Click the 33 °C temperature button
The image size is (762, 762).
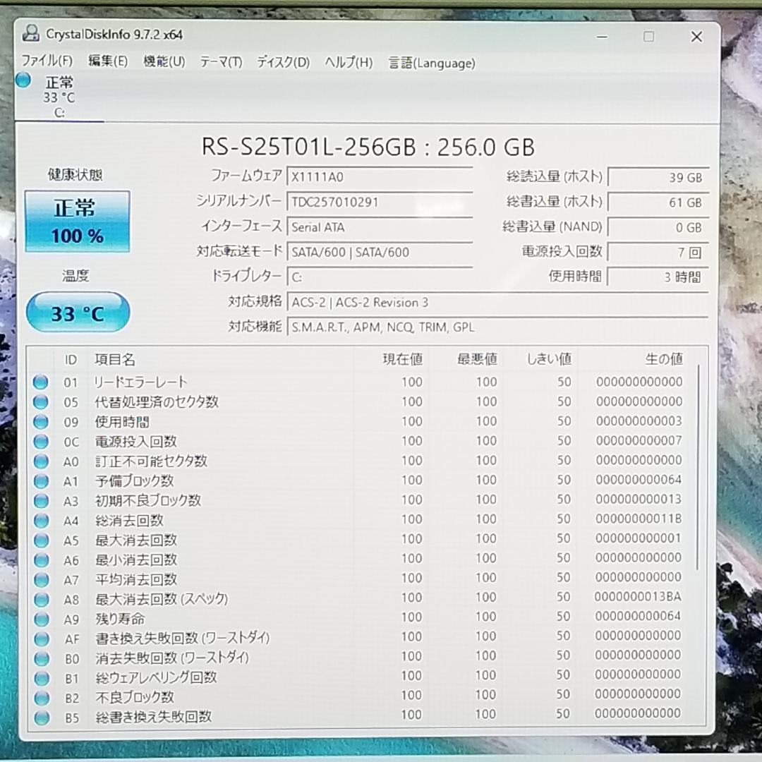tap(78, 313)
